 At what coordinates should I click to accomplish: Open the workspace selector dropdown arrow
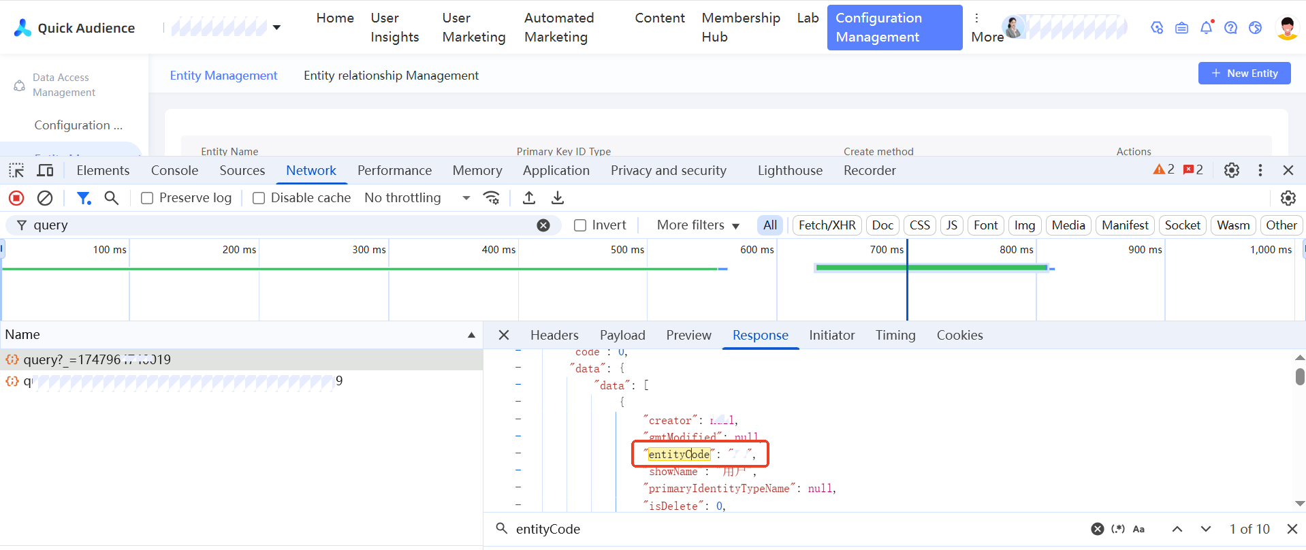click(x=276, y=28)
